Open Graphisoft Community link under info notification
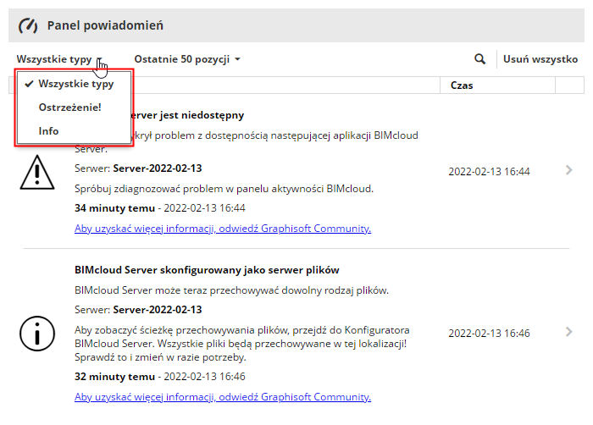This screenshot has height=425, width=593. pyautogui.click(x=223, y=397)
